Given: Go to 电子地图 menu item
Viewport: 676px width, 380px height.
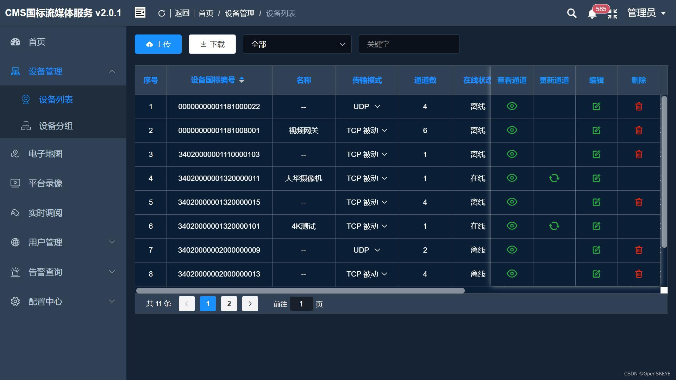Looking at the screenshot, I should click(x=45, y=154).
